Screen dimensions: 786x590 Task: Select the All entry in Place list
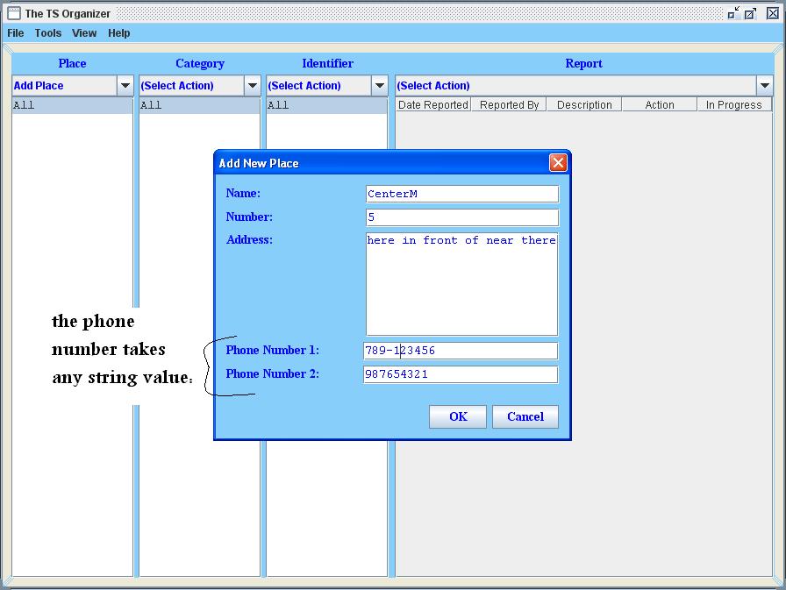pyautogui.click(x=72, y=105)
